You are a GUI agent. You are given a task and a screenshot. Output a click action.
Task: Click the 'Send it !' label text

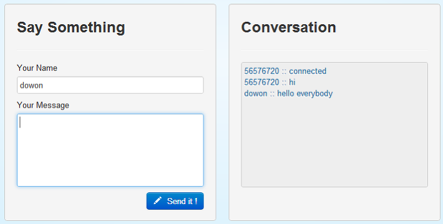coord(182,201)
